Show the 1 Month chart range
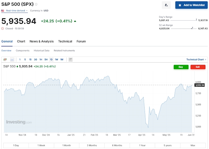The image size is (209, 149). pos(67,145)
